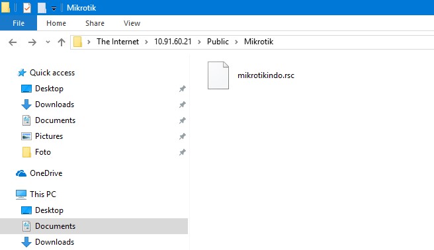The height and width of the screenshot is (250, 434).
Task: Open the recent locations dropdown
Action: tap(48, 42)
